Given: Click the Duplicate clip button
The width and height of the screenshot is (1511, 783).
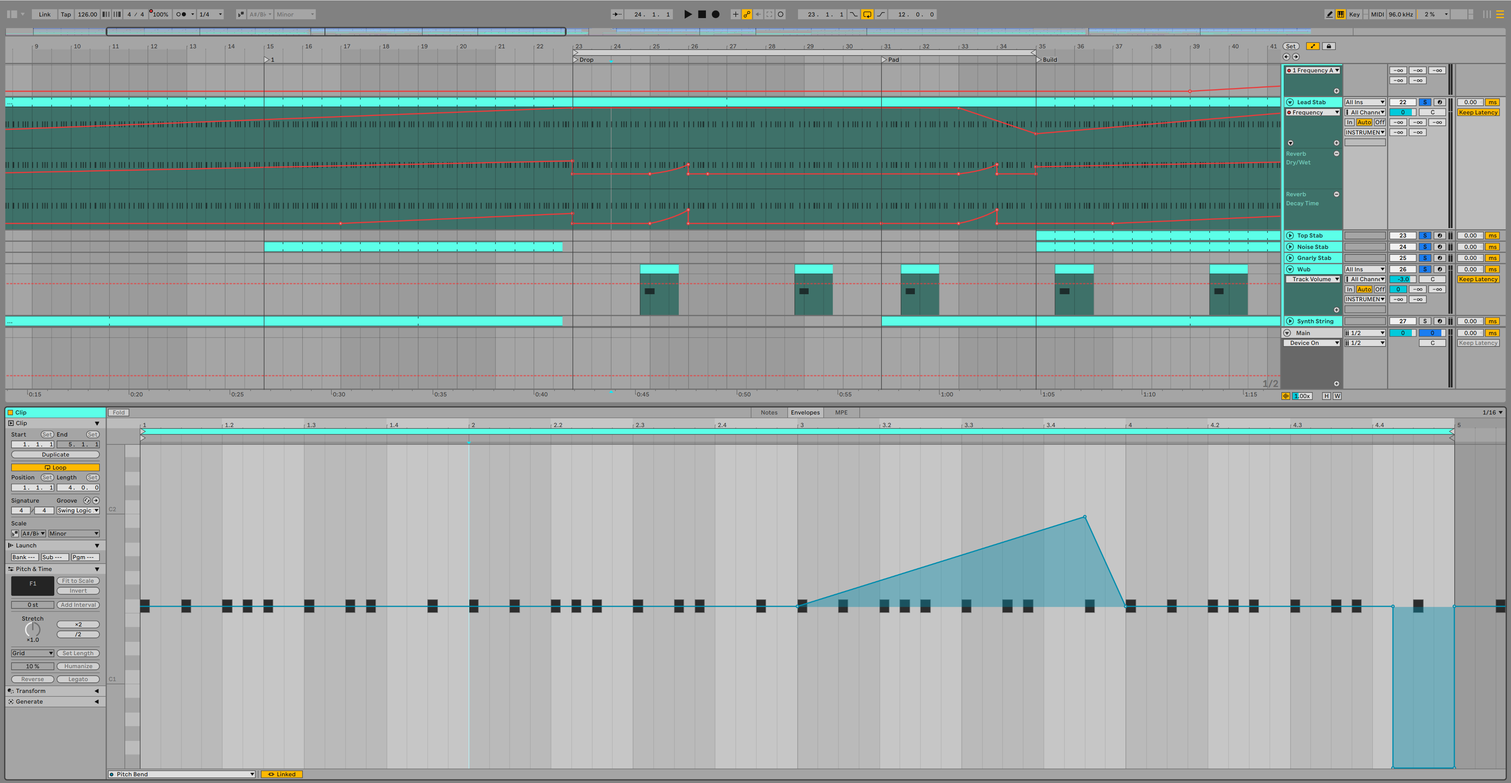Looking at the screenshot, I should click(55, 455).
